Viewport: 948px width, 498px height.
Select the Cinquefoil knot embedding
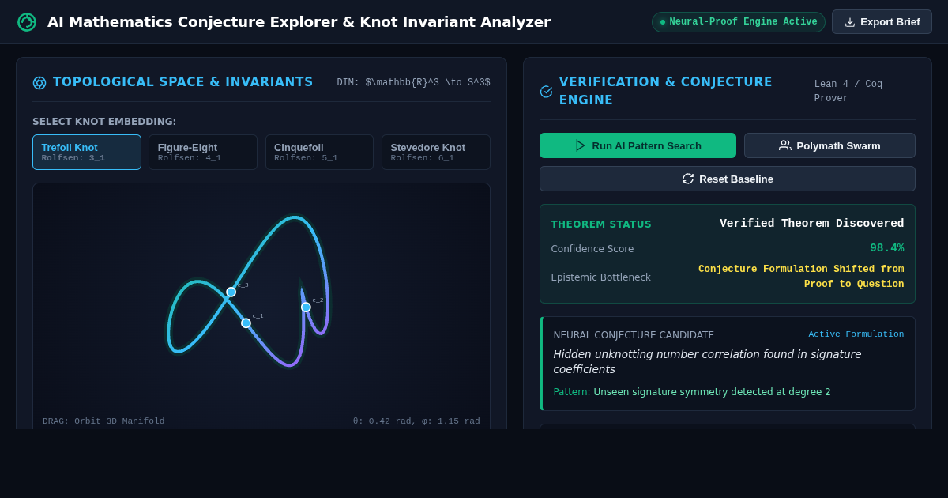pyautogui.click(x=319, y=152)
